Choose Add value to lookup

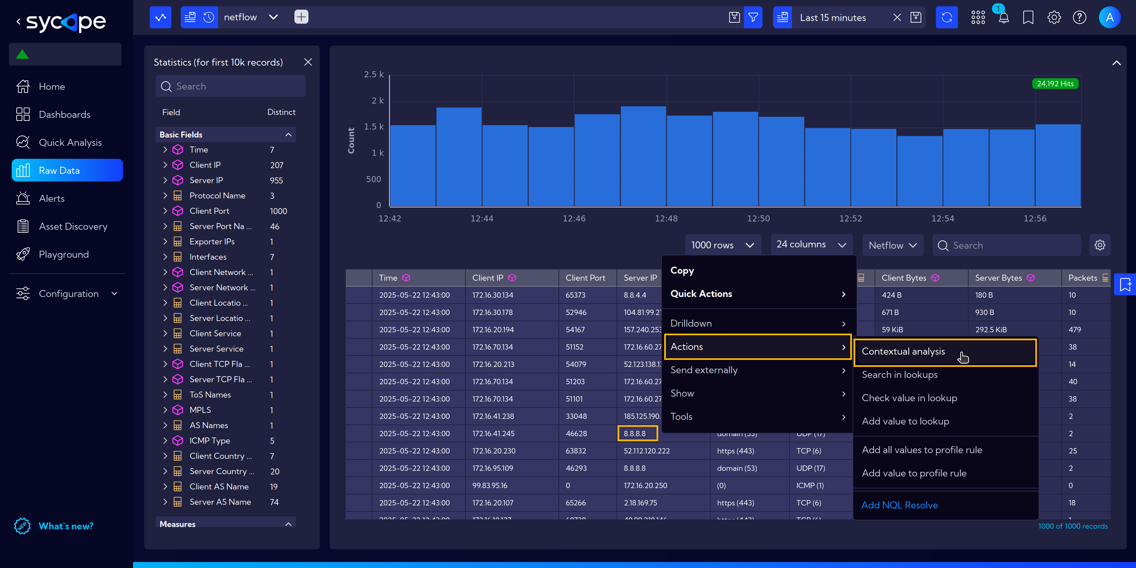click(946, 422)
